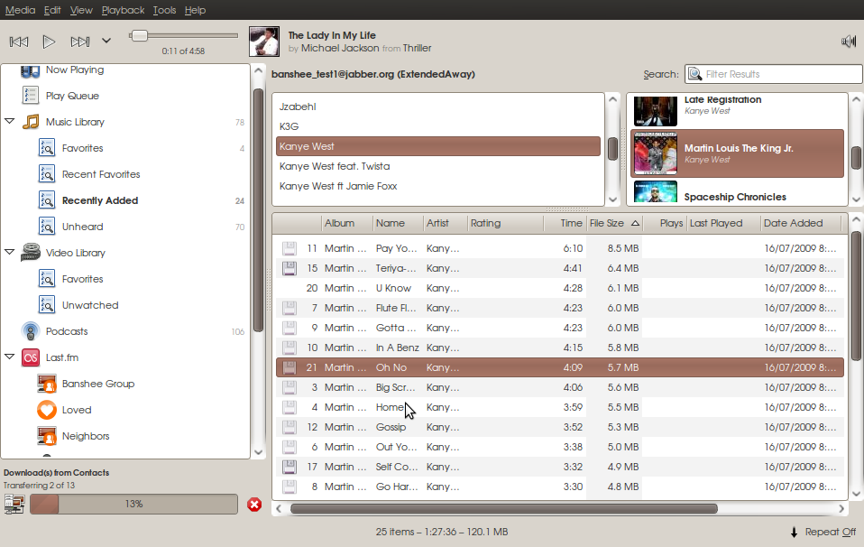Select Martin Louis The King Jr. album
The width and height of the screenshot is (864, 547).
tap(737, 153)
